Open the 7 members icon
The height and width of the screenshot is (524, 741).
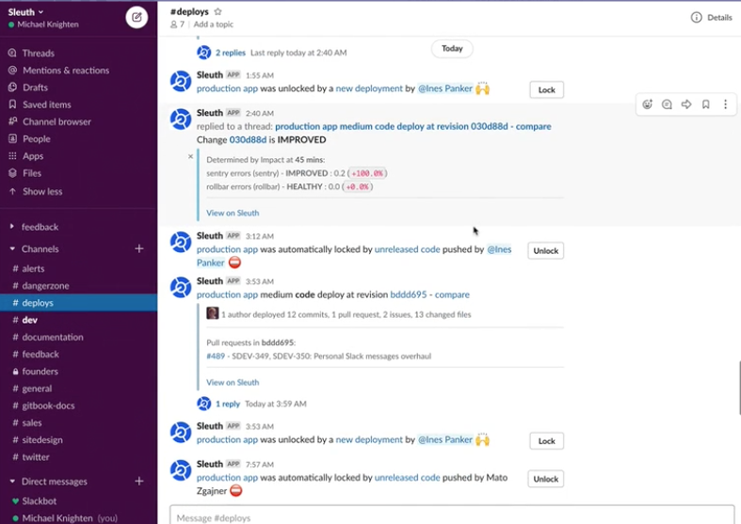(x=177, y=24)
